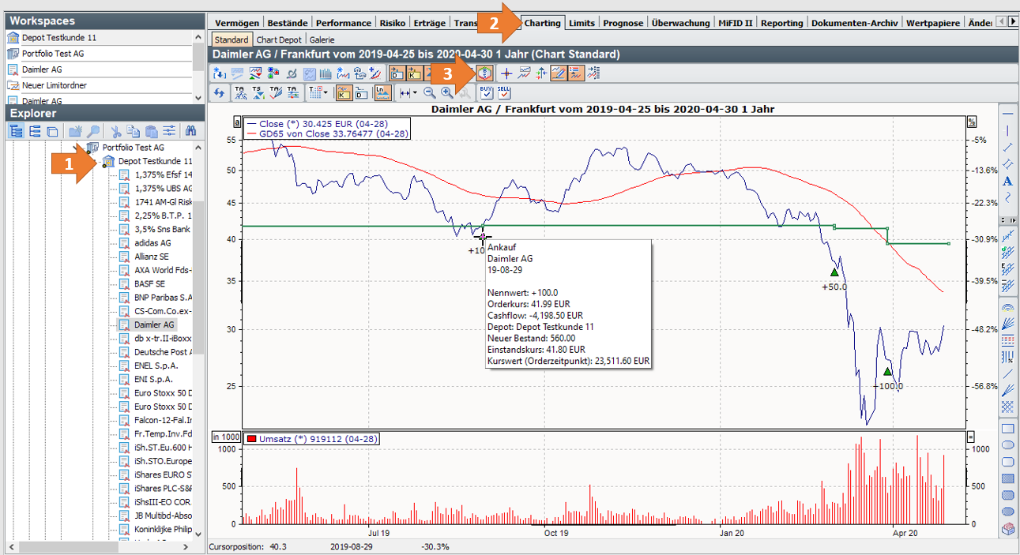Open the horizontal range dropdown arrow
Viewport: 1020px width, 555px height.
[x=415, y=92]
